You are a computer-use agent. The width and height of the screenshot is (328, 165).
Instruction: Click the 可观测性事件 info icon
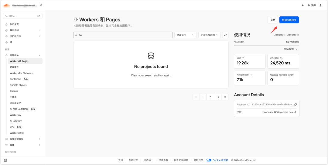pos(251,75)
